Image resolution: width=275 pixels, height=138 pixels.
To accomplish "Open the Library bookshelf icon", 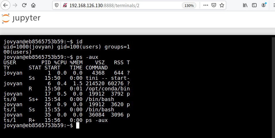I will (x=245, y=5).
